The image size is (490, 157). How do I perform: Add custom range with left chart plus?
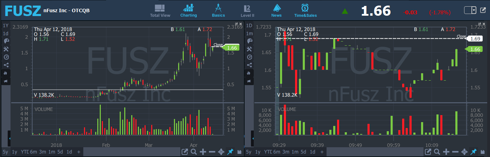point(79,152)
